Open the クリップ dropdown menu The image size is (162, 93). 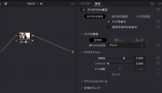(33, 4)
